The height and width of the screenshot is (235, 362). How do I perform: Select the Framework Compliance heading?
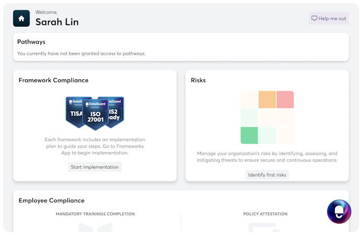point(53,80)
